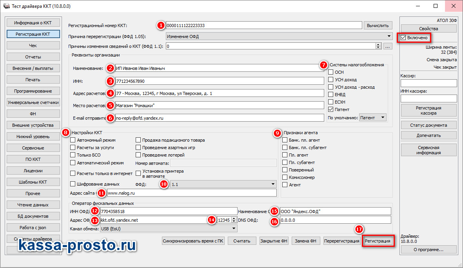
Task: Open the 'Отчеты' section
Action: point(33,57)
